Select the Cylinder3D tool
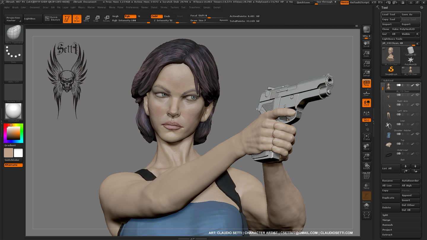427x240 pixels. (x=411, y=51)
